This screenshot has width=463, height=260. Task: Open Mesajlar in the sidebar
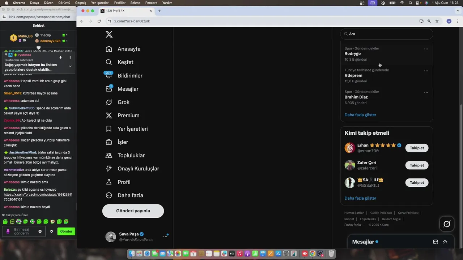click(x=122, y=89)
